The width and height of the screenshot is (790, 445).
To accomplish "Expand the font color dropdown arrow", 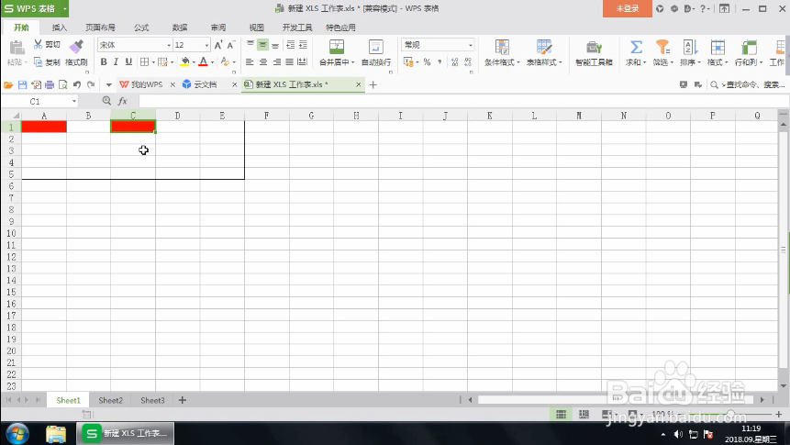I will pyautogui.click(x=212, y=62).
